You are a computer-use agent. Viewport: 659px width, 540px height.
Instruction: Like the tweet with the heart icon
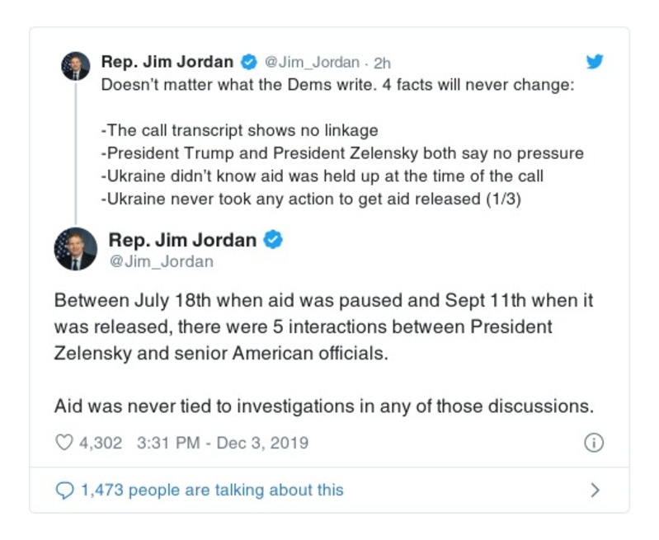coord(64,443)
